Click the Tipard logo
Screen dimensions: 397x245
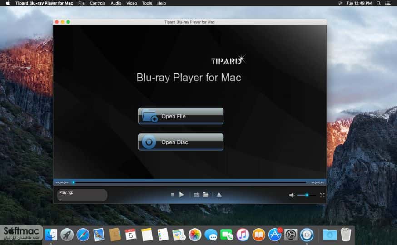(228, 61)
